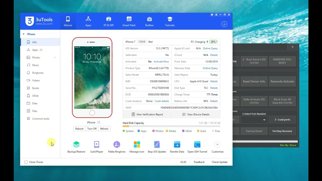Open the iDevice tab icon
Screen dimensions: 322x181
68,19
